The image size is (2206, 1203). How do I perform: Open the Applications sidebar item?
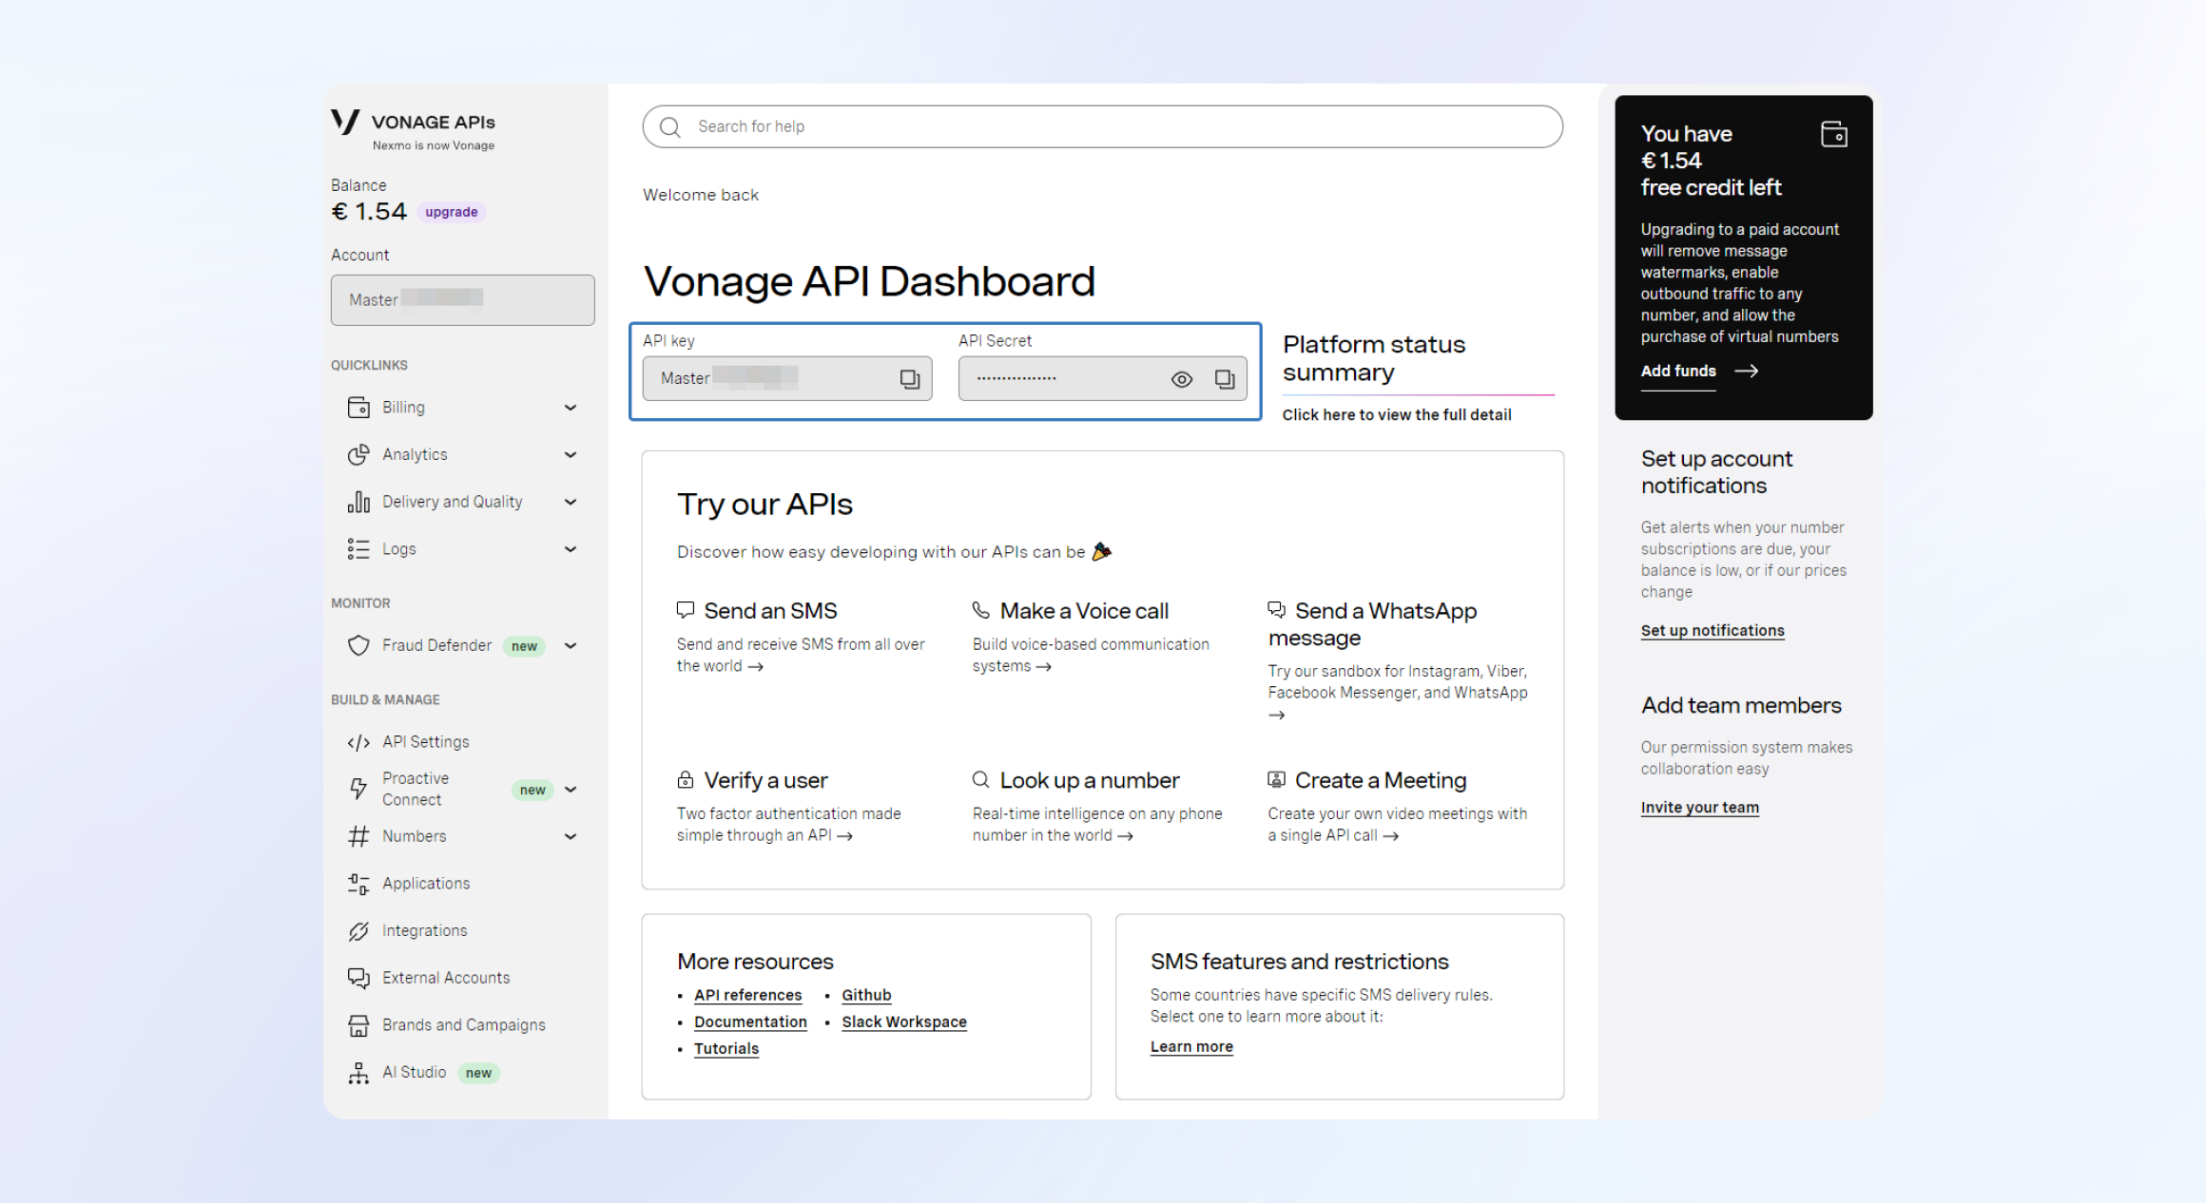coord(425,884)
